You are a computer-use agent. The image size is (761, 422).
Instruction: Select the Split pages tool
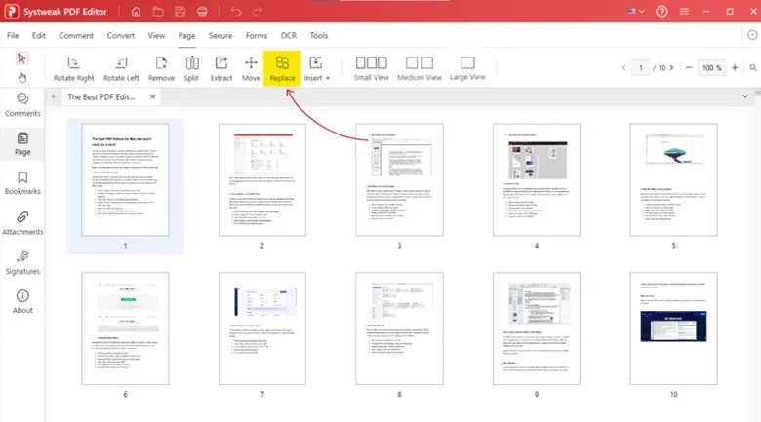pyautogui.click(x=191, y=68)
